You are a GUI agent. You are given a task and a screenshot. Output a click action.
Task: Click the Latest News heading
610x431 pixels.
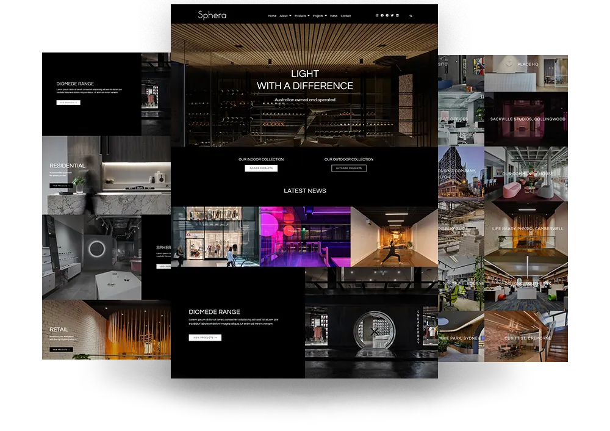point(305,191)
